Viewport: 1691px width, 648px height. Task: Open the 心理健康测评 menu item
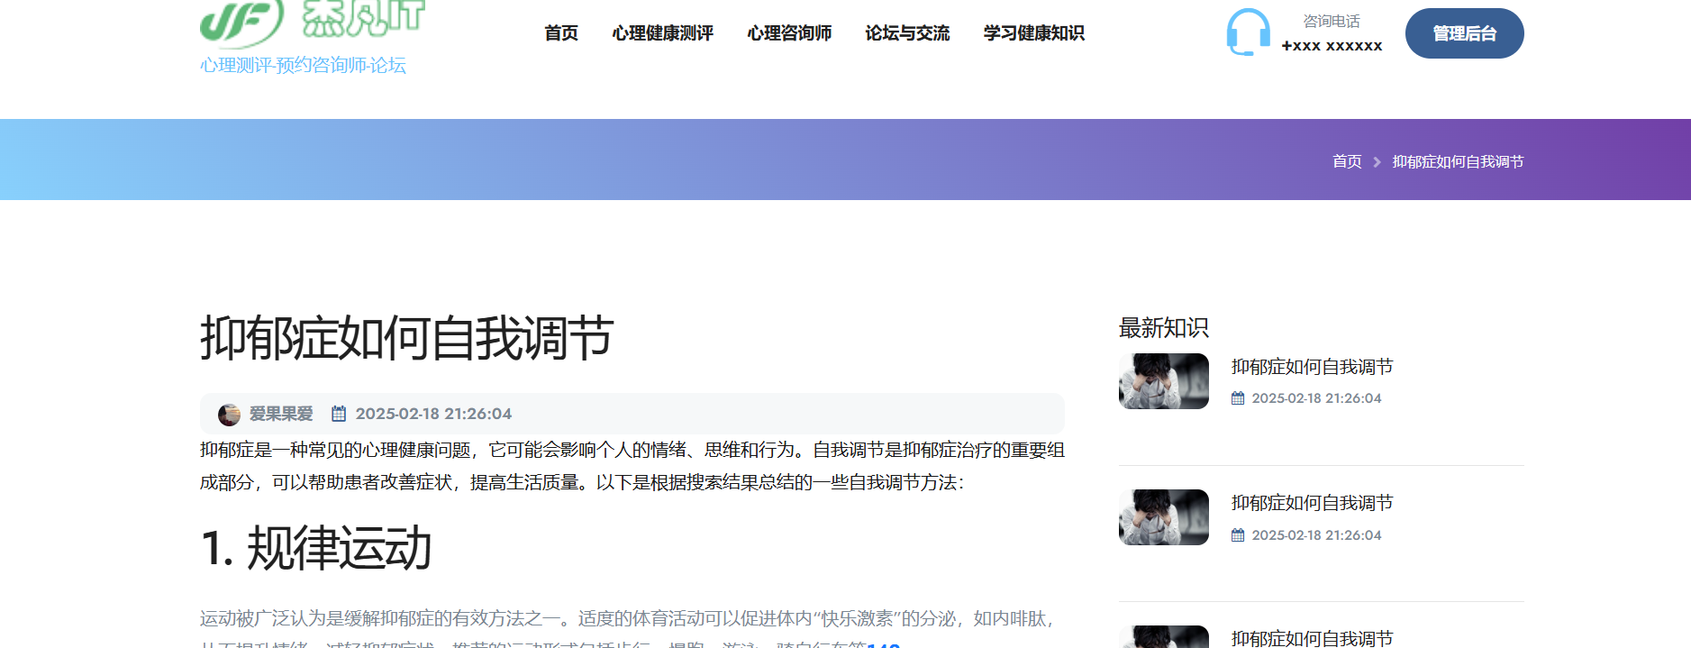(x=662, y=33)
